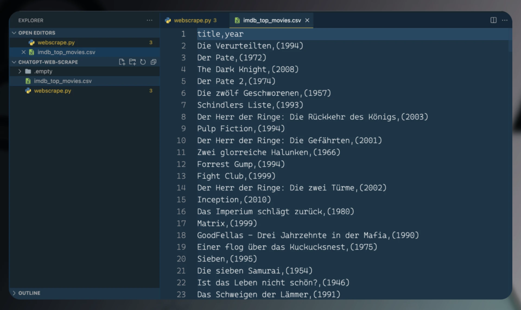The image size is (521, 310).
Task: Select the imdb_top_movies.csv tab
Action: (271, 20)
